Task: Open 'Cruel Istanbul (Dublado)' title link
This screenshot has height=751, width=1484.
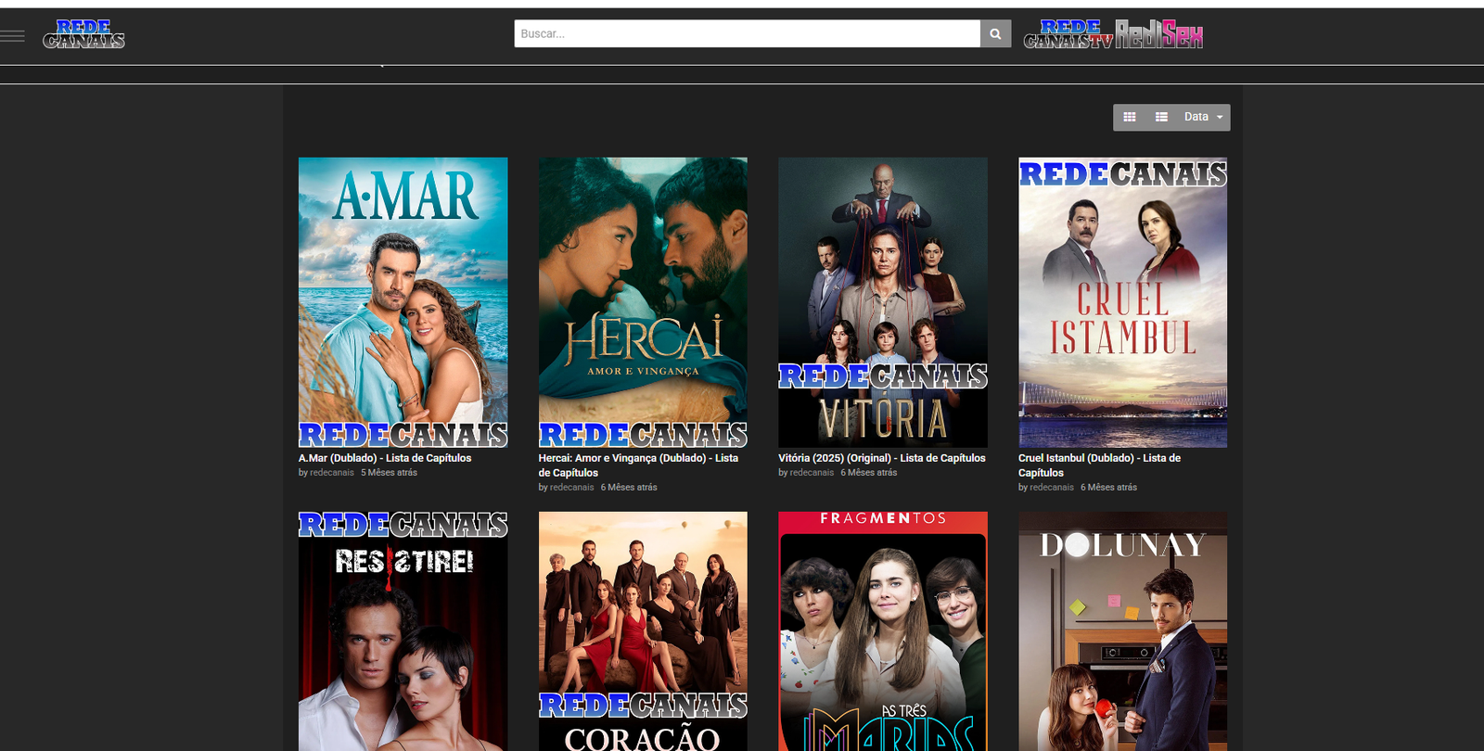Action: pyautogui.click(x=1100, y=465)
